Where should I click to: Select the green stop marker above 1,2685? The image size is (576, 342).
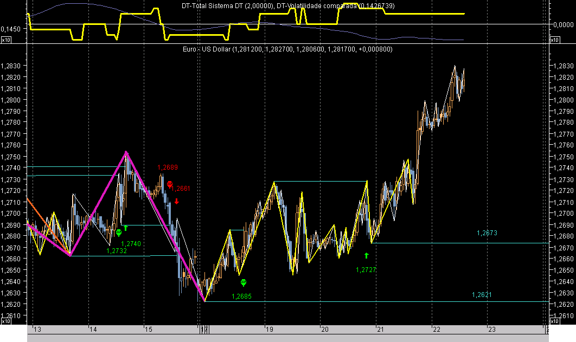243,282
